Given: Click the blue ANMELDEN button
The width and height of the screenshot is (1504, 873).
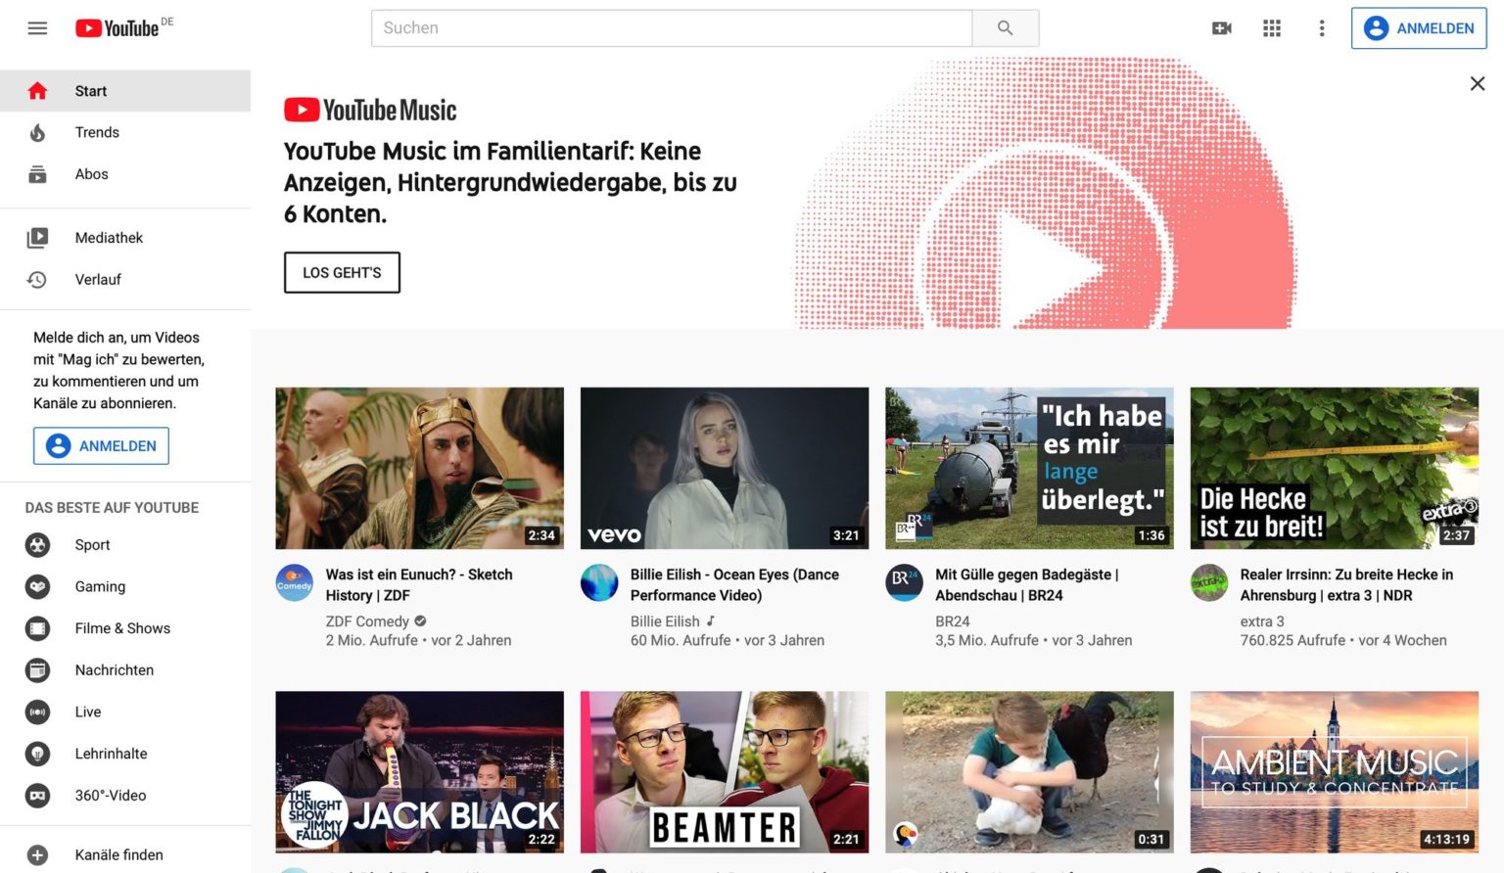Looking at the screenshot, I should (x=1419, y=28).
